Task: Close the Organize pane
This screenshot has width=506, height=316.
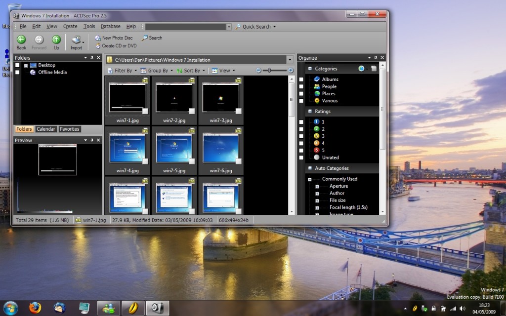Action: [382, 58]
